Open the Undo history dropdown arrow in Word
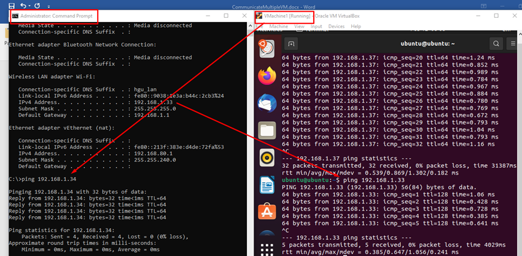 pos(29,6)
